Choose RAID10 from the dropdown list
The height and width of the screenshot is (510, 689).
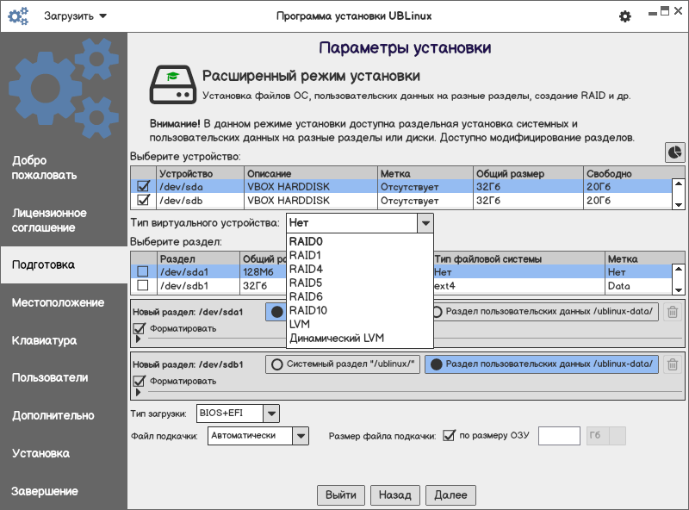(x=359, y=310)
